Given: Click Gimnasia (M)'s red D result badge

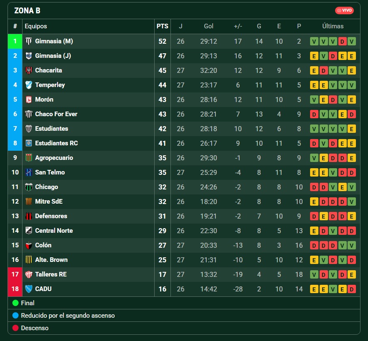Looking at the screenshot, I should click(x=342, y=42).
